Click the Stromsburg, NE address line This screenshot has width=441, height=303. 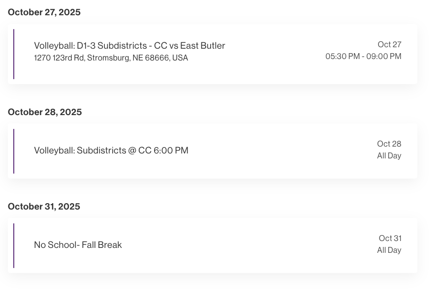click(111, 58)
